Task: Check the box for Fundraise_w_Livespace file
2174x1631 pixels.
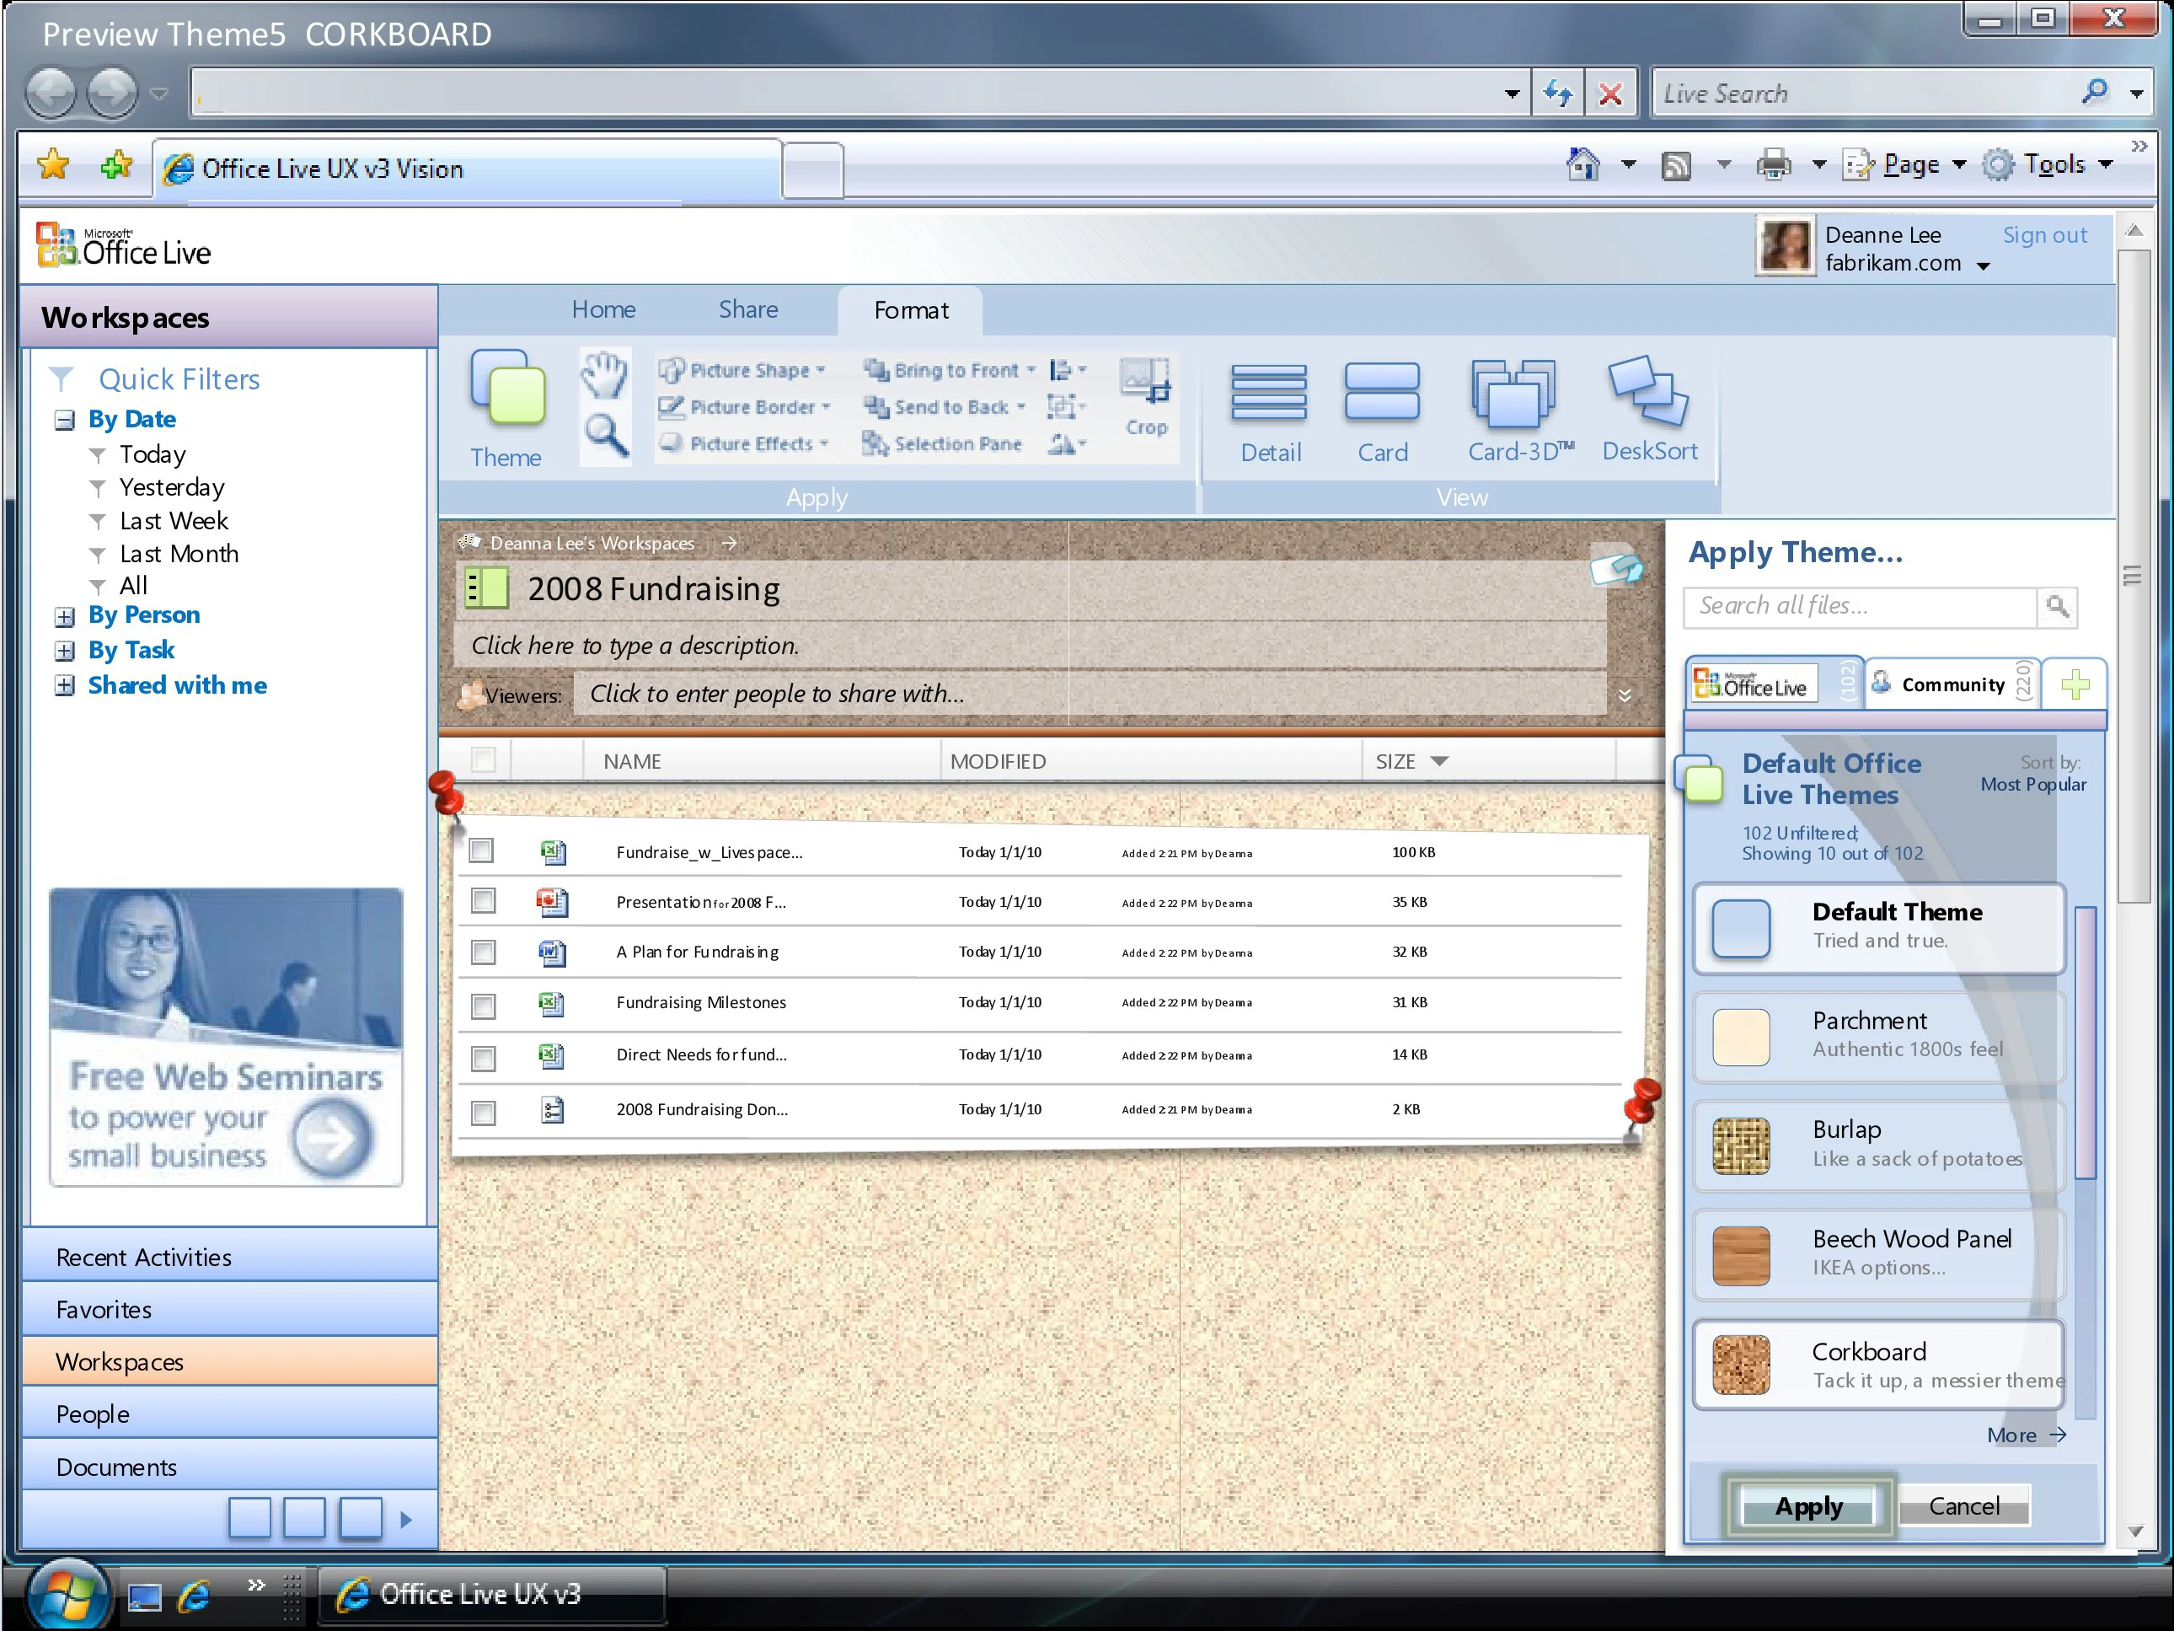Action: (482, 850)
